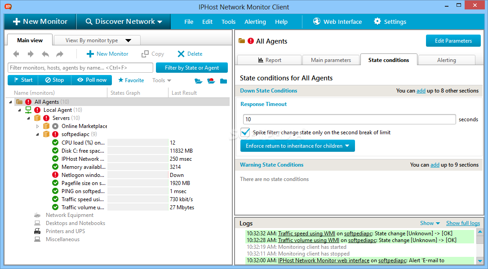Click the Online Marketplace stopped status icon

click(55, 126)
